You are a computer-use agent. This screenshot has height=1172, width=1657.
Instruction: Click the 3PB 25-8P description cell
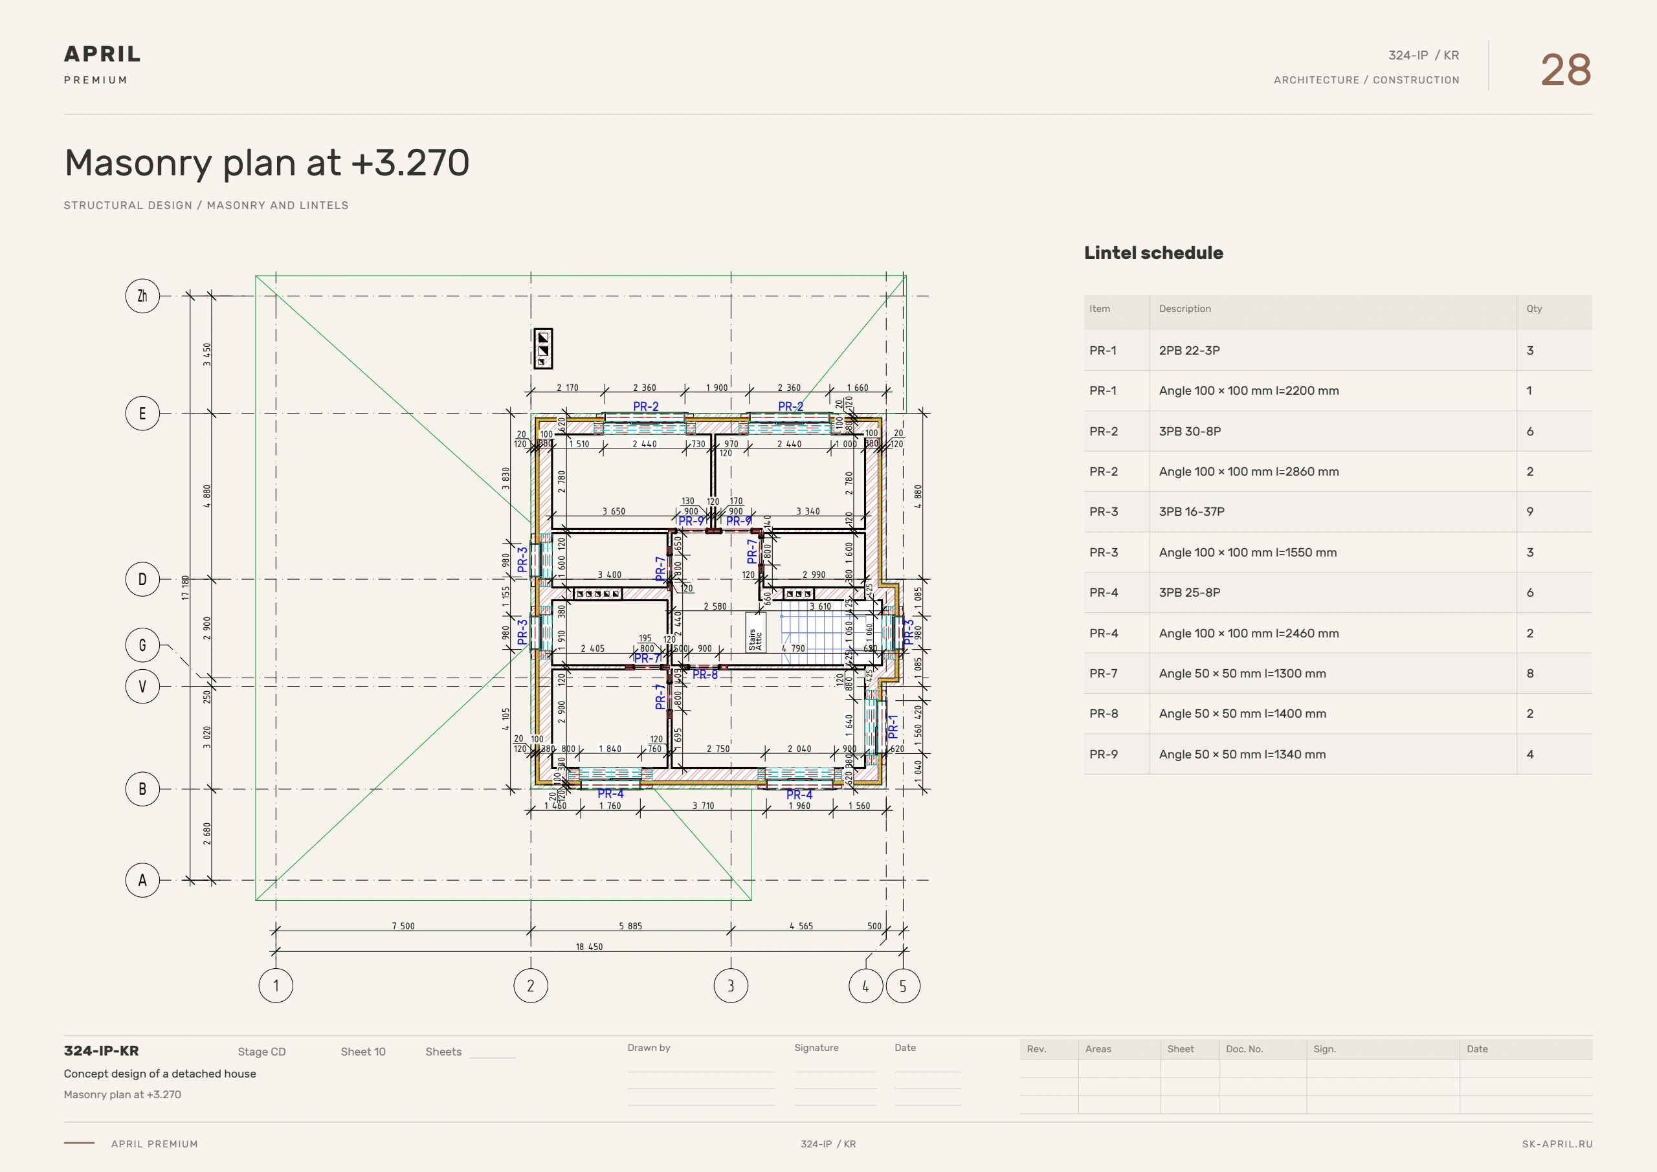1333,593
